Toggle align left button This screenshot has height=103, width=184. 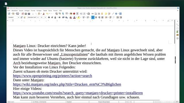pos(93,17)
